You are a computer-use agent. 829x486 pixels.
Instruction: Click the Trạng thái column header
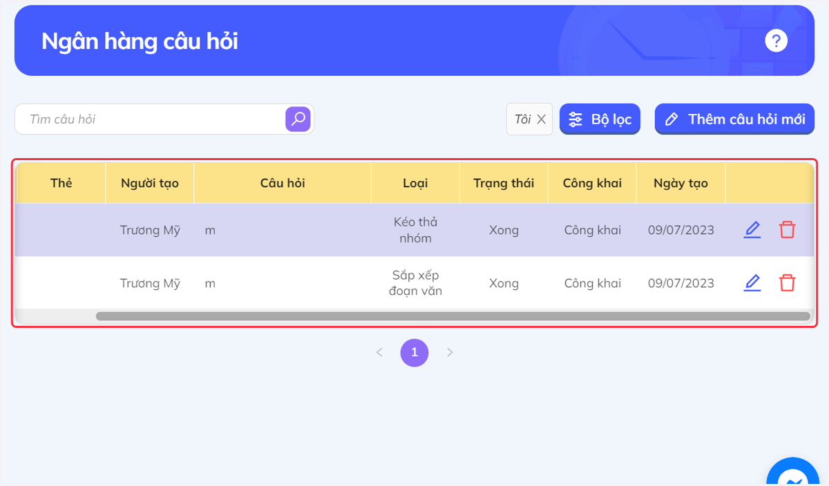(504, 183)
